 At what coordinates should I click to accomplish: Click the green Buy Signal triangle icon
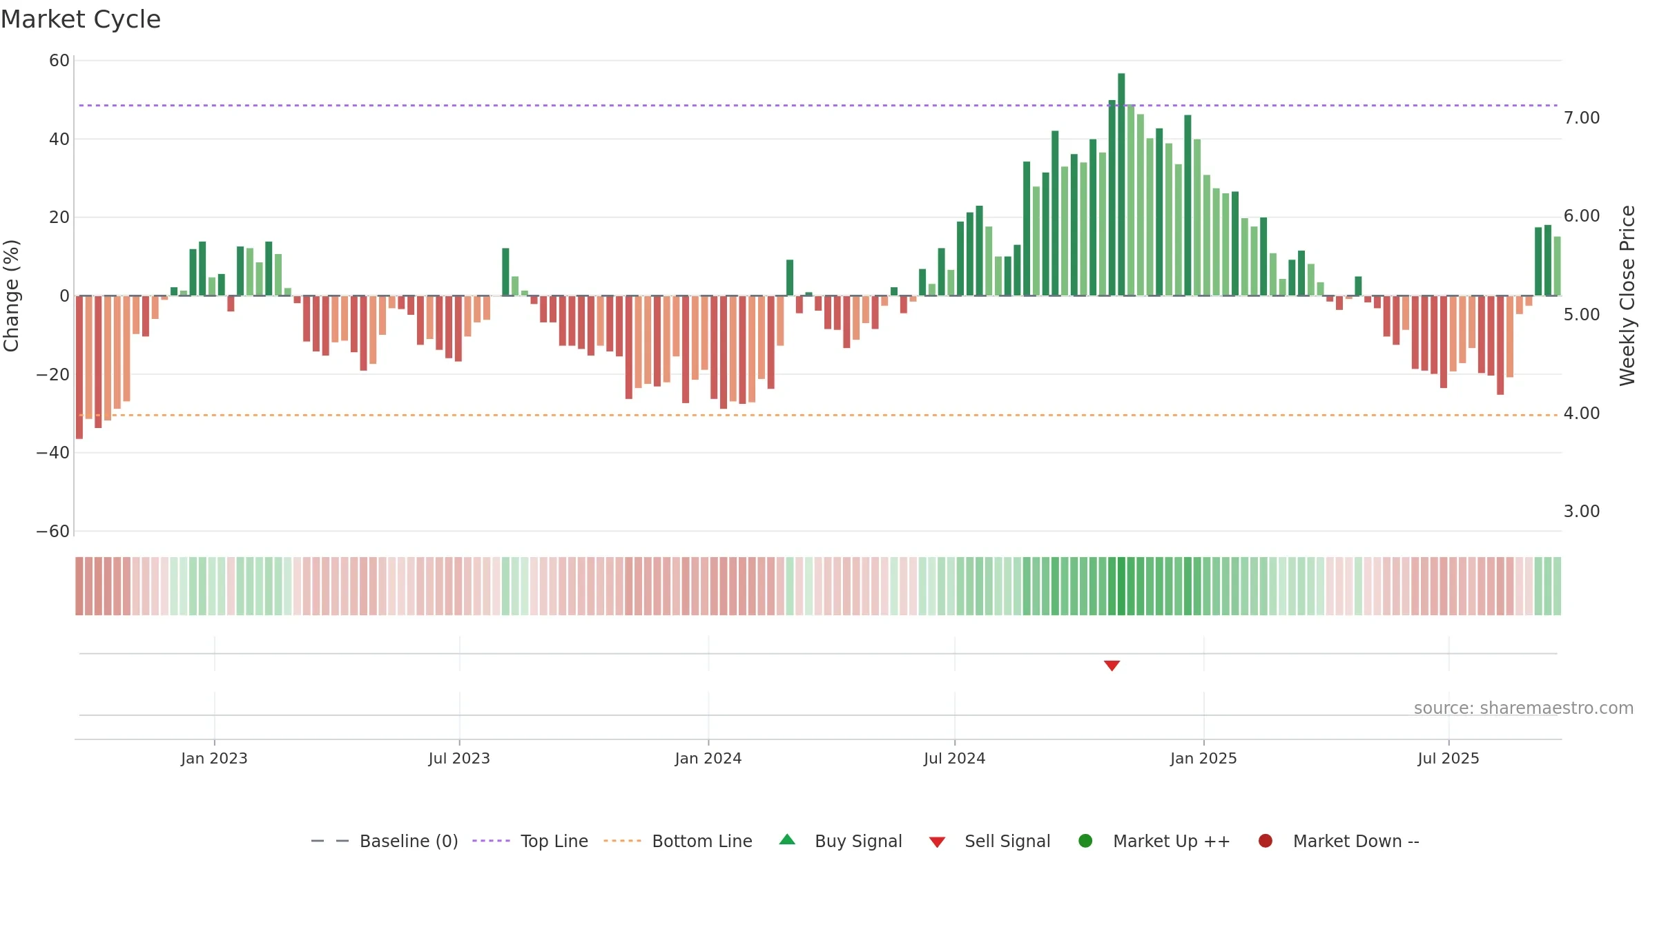tap(787, 840)
